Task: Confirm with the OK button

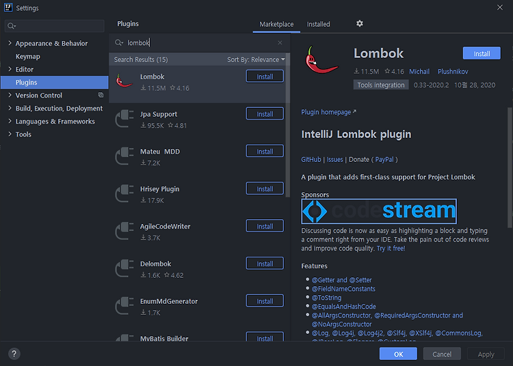Action: click(x=398, y=354)
